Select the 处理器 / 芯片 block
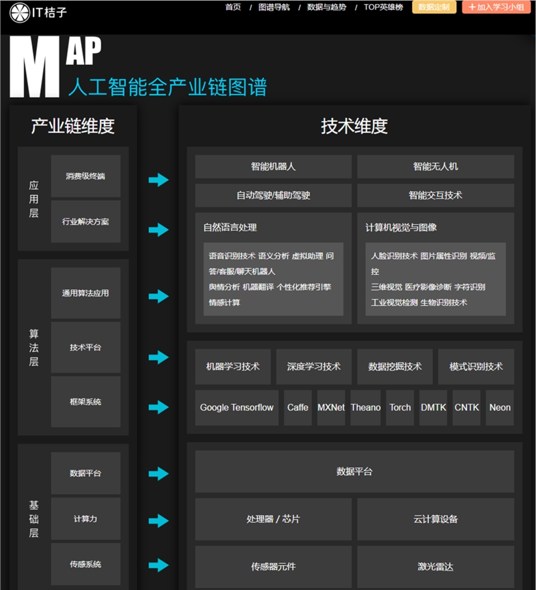536x590 pixels. (x=273, y=520)
